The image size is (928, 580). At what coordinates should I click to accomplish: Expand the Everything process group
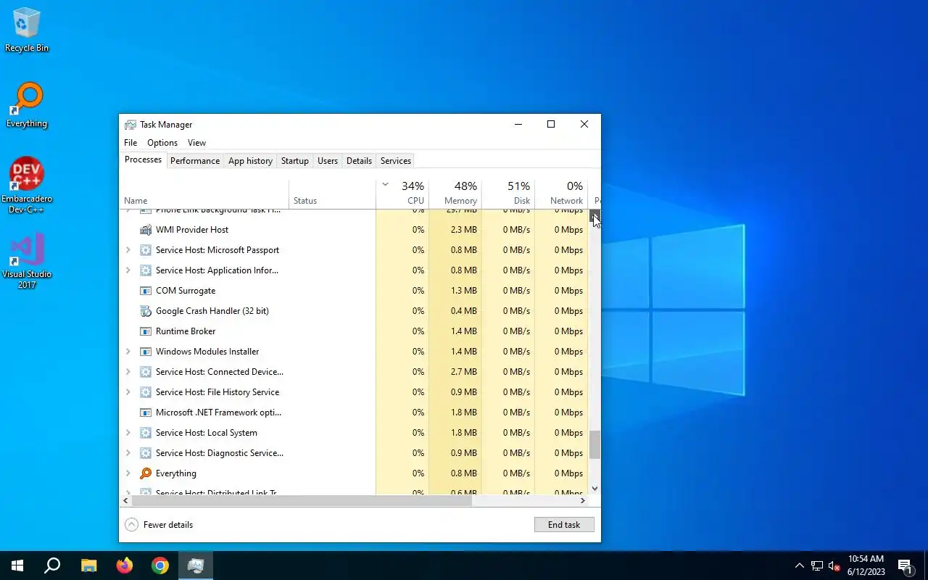[x=128, y=473]
